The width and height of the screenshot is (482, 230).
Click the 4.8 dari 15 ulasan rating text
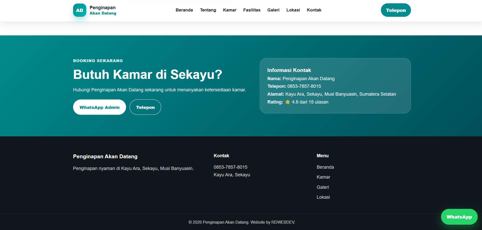310,102
